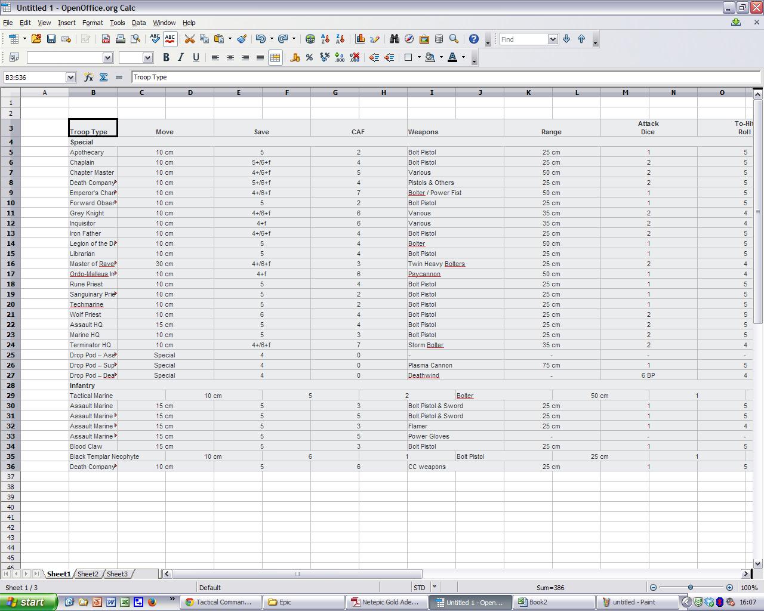Expand the Font Name dropdown

pos(107,57)
